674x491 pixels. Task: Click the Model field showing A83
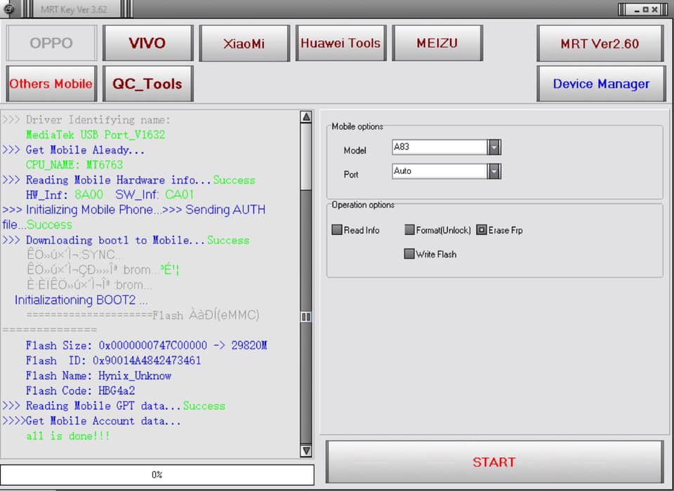(440, 147)
